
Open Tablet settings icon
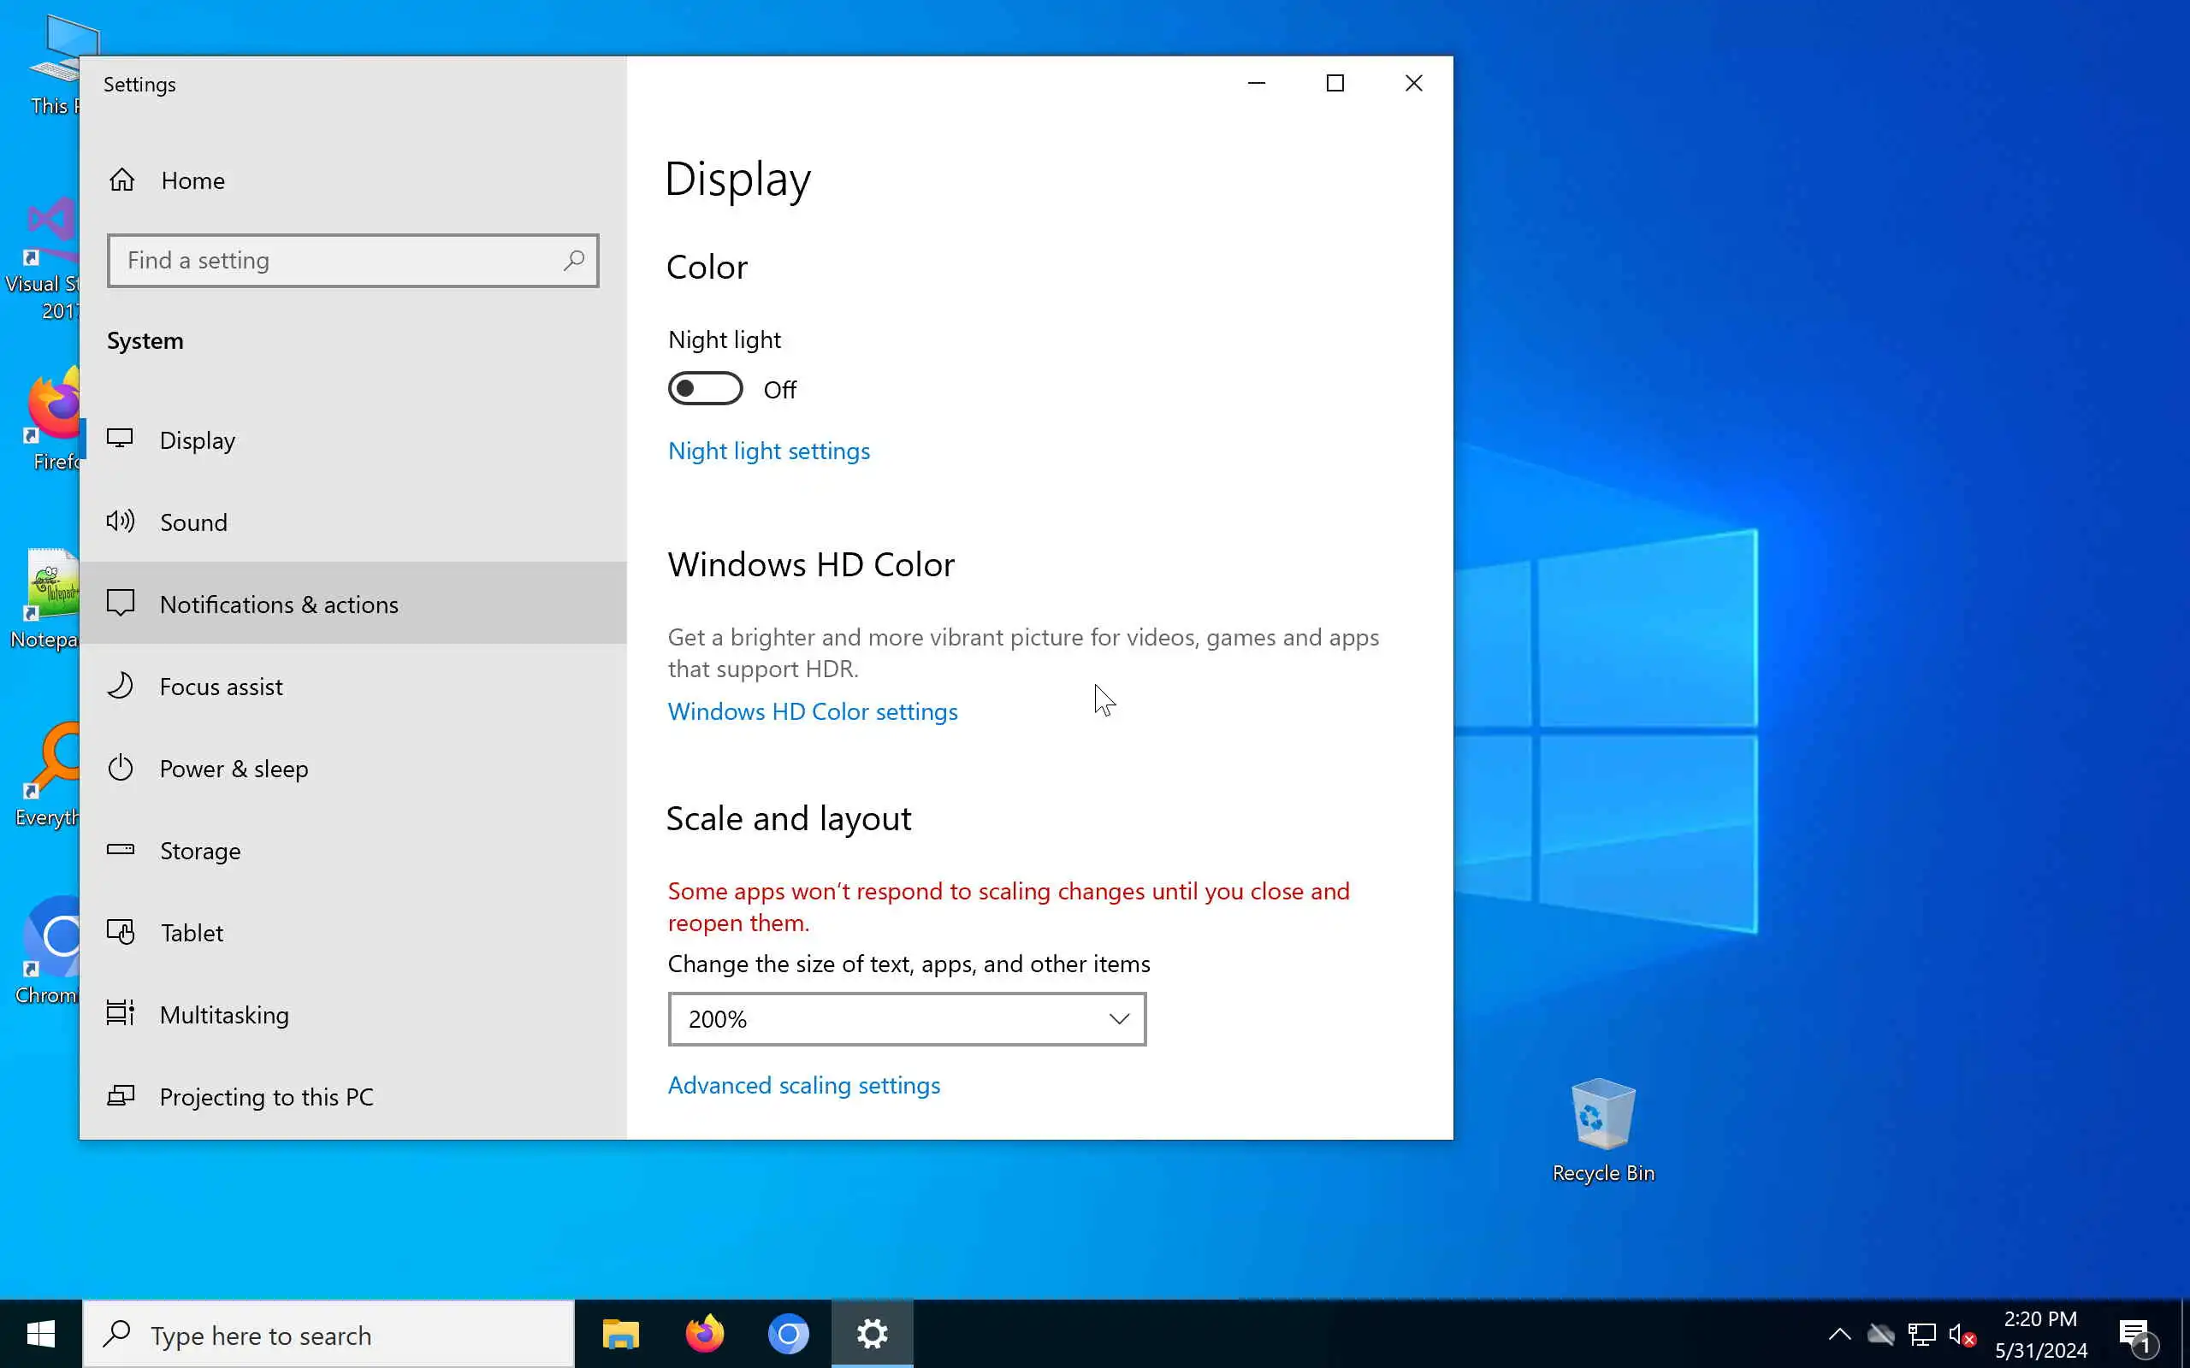pos(121,932)
